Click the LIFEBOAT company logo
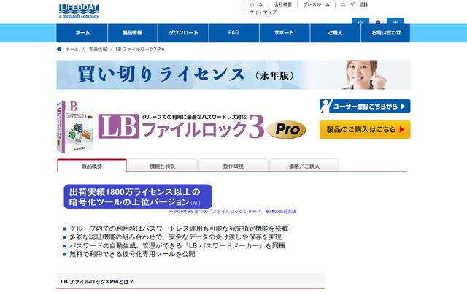 pyautogui.click(x=79, y=12)
